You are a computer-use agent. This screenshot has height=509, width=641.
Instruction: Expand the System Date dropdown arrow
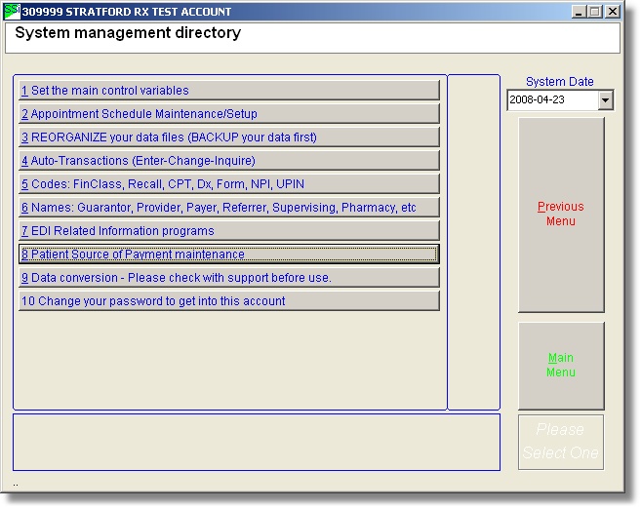click(x=606, y=100)
